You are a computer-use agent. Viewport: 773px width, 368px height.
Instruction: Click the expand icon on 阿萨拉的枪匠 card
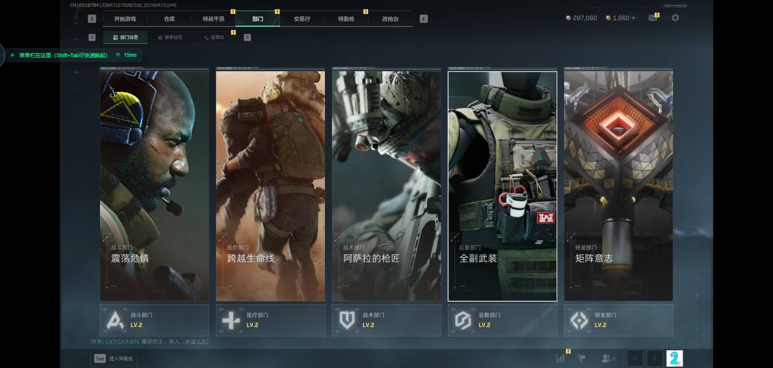(x=339, y=237)
